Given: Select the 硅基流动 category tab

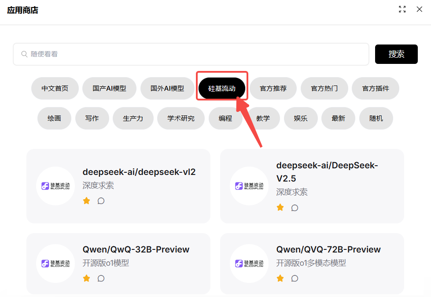Looking at the screenshot, I should tap(222, 88).
